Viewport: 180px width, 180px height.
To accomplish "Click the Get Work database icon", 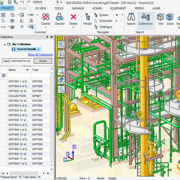I will pos(16,2).
